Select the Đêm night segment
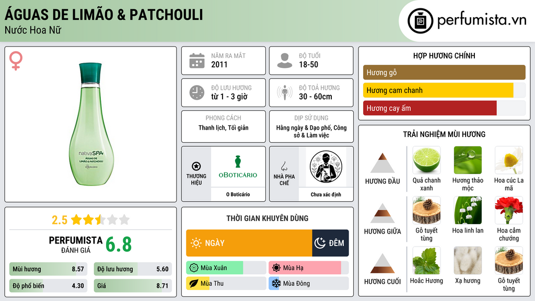Image resolution: width=535 pixels, height=301 pixels. (x=330, y=243)
